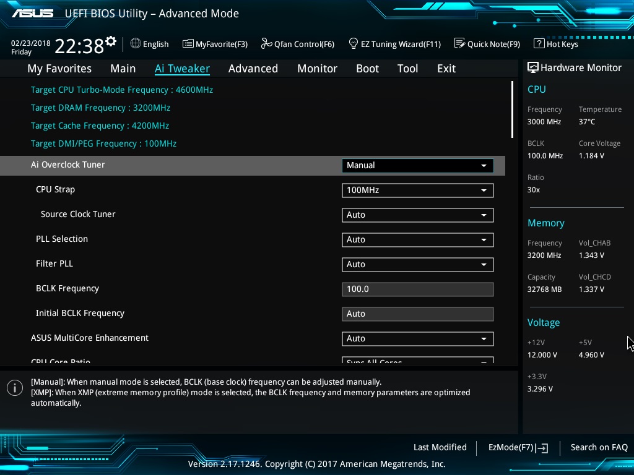Click the memory capacity 32768 MB value
Screen dimensions: 634x475
[544, 289]
